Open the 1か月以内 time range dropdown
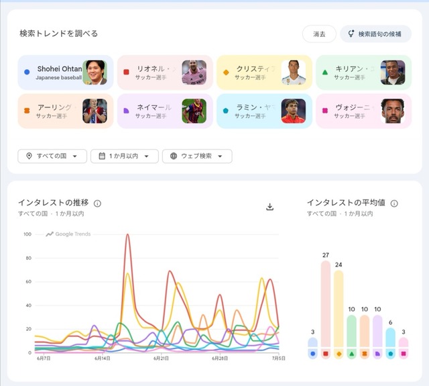Image resolution: width=429 pixels, height=386 pixels. 125,156
